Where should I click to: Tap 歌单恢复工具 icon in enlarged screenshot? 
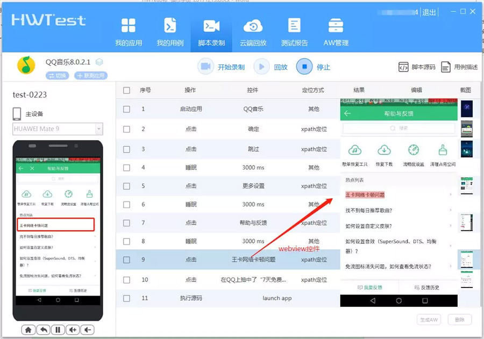355,150
